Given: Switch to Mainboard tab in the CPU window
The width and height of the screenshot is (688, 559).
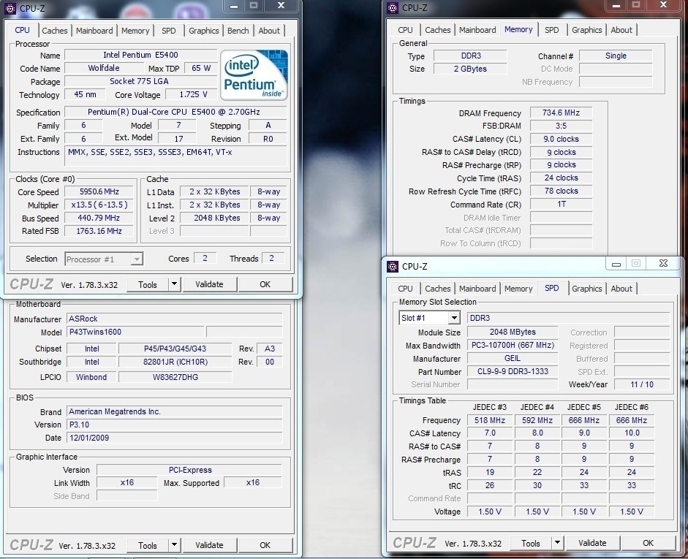Looking at the screenshot, I should pyautogui.click(x=94, y=31).
